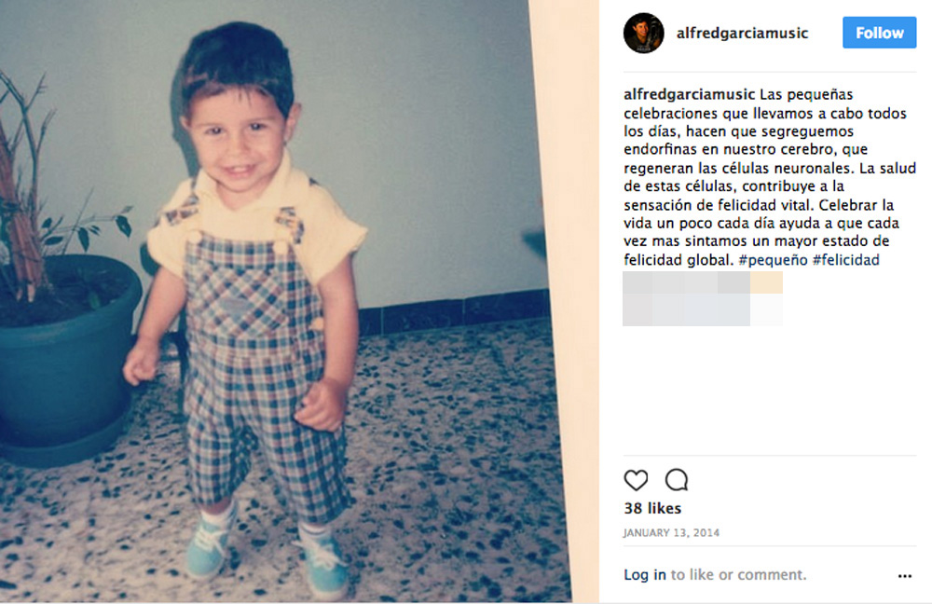Click the Log in link
This screenshot has width=932, height=604.
point(644,575)
